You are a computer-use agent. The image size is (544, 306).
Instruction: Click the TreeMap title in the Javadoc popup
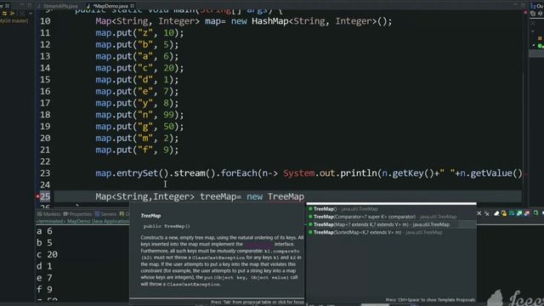[x=150, y=216]
